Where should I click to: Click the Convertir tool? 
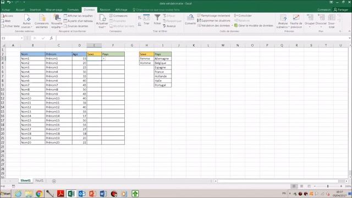coord(190,20)
